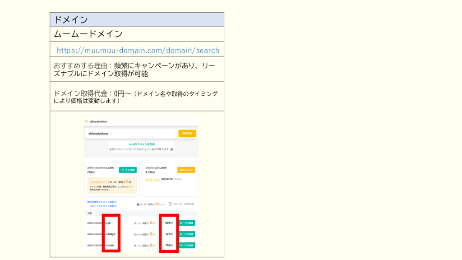Click the orange magnifying glass search icon
Image resolution: width=462 pixels, height=260 pixels.
point(86,121)
